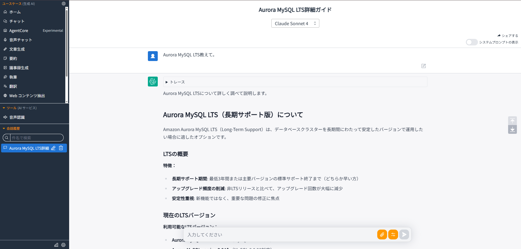Click the 入力してください message field
Image resolution: width=521 pixels, height=249 pixels.
(281, 234)
